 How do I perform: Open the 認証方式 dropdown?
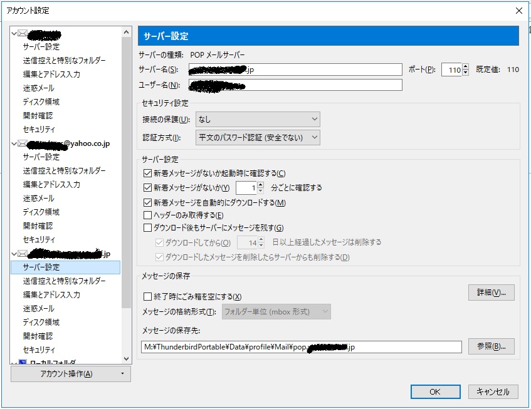click(258, 137)
